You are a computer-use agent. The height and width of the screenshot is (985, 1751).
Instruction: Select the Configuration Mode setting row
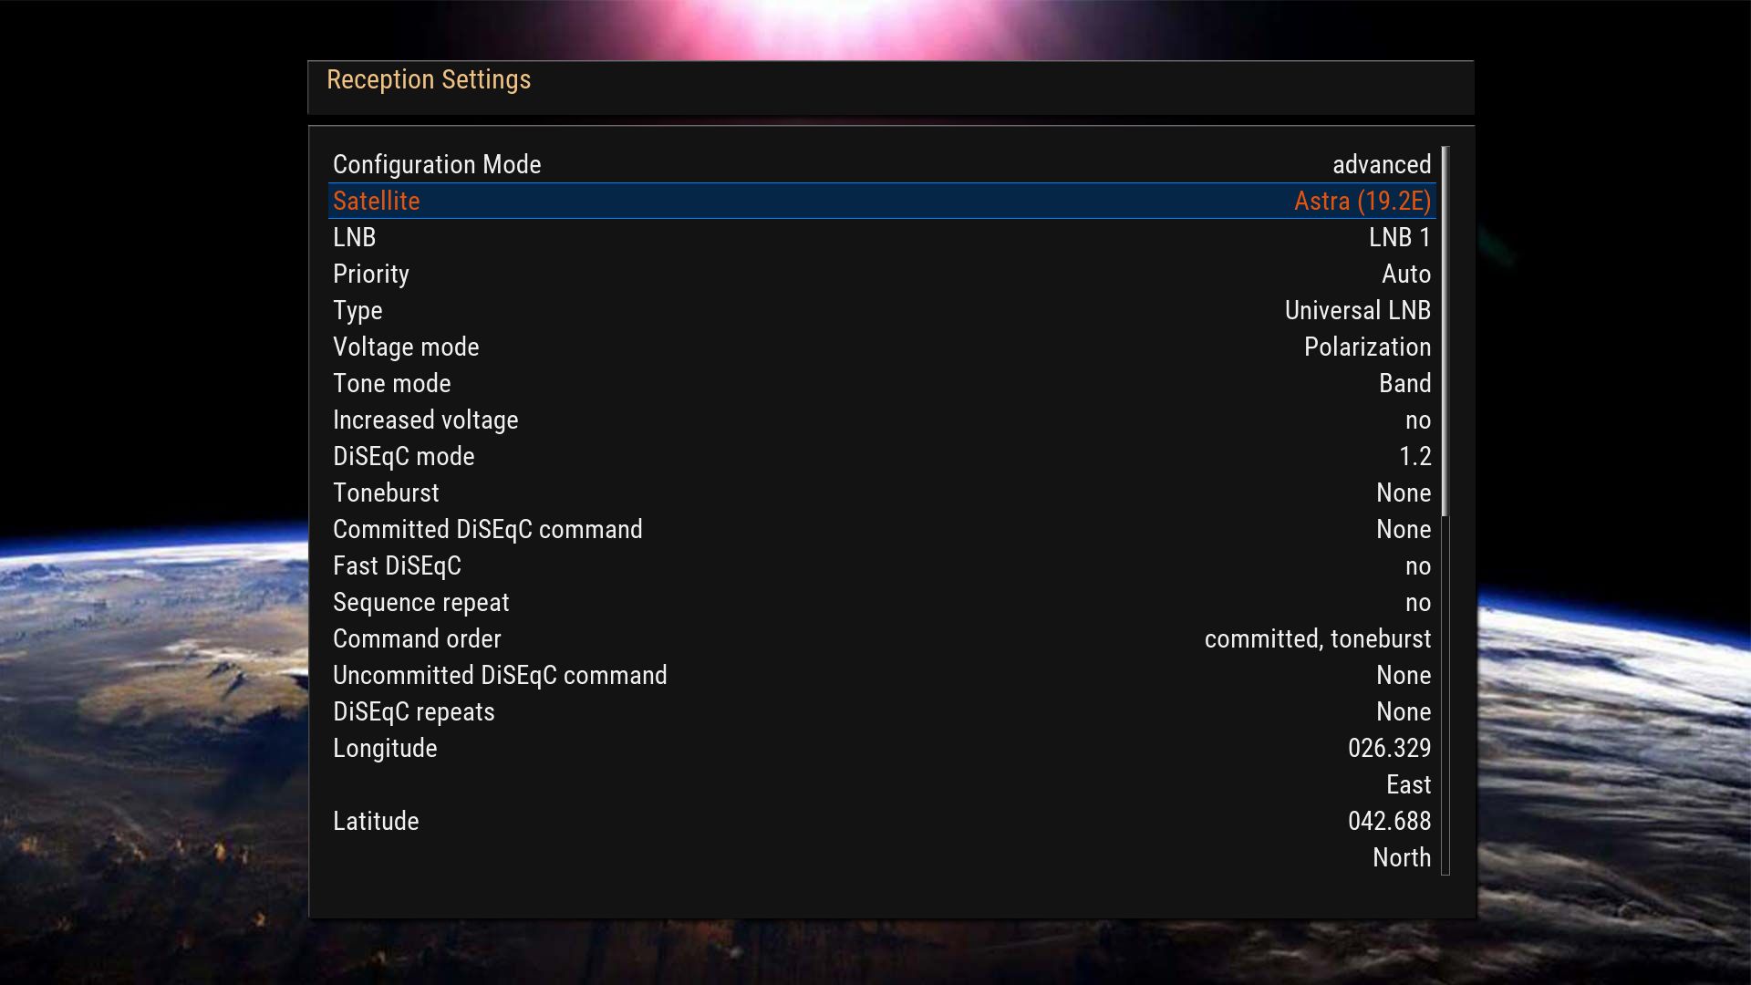click(881, 164)
